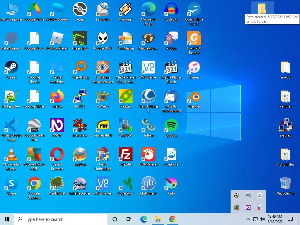300x225 pixels.
Task: Click the VLC media player icon
Action: point(11,159)
